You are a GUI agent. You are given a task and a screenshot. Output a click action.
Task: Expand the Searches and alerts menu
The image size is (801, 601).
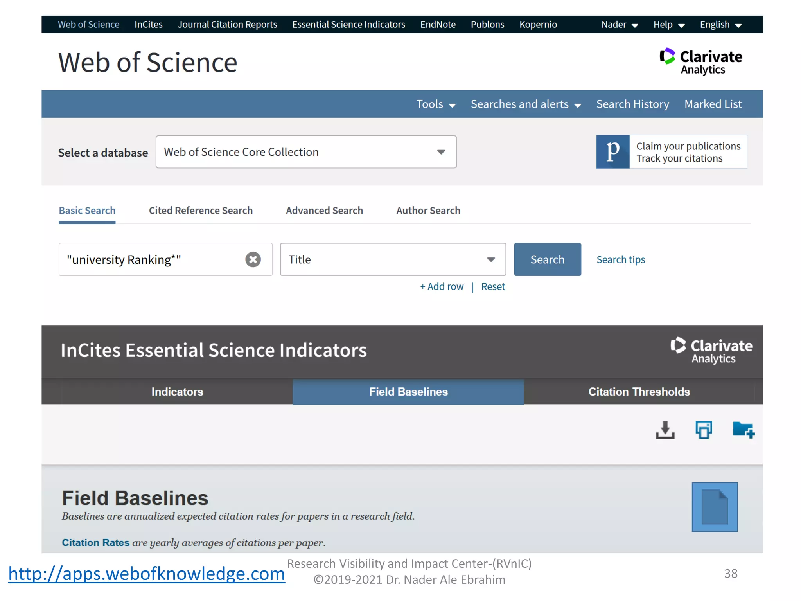[x=526, y=104]
